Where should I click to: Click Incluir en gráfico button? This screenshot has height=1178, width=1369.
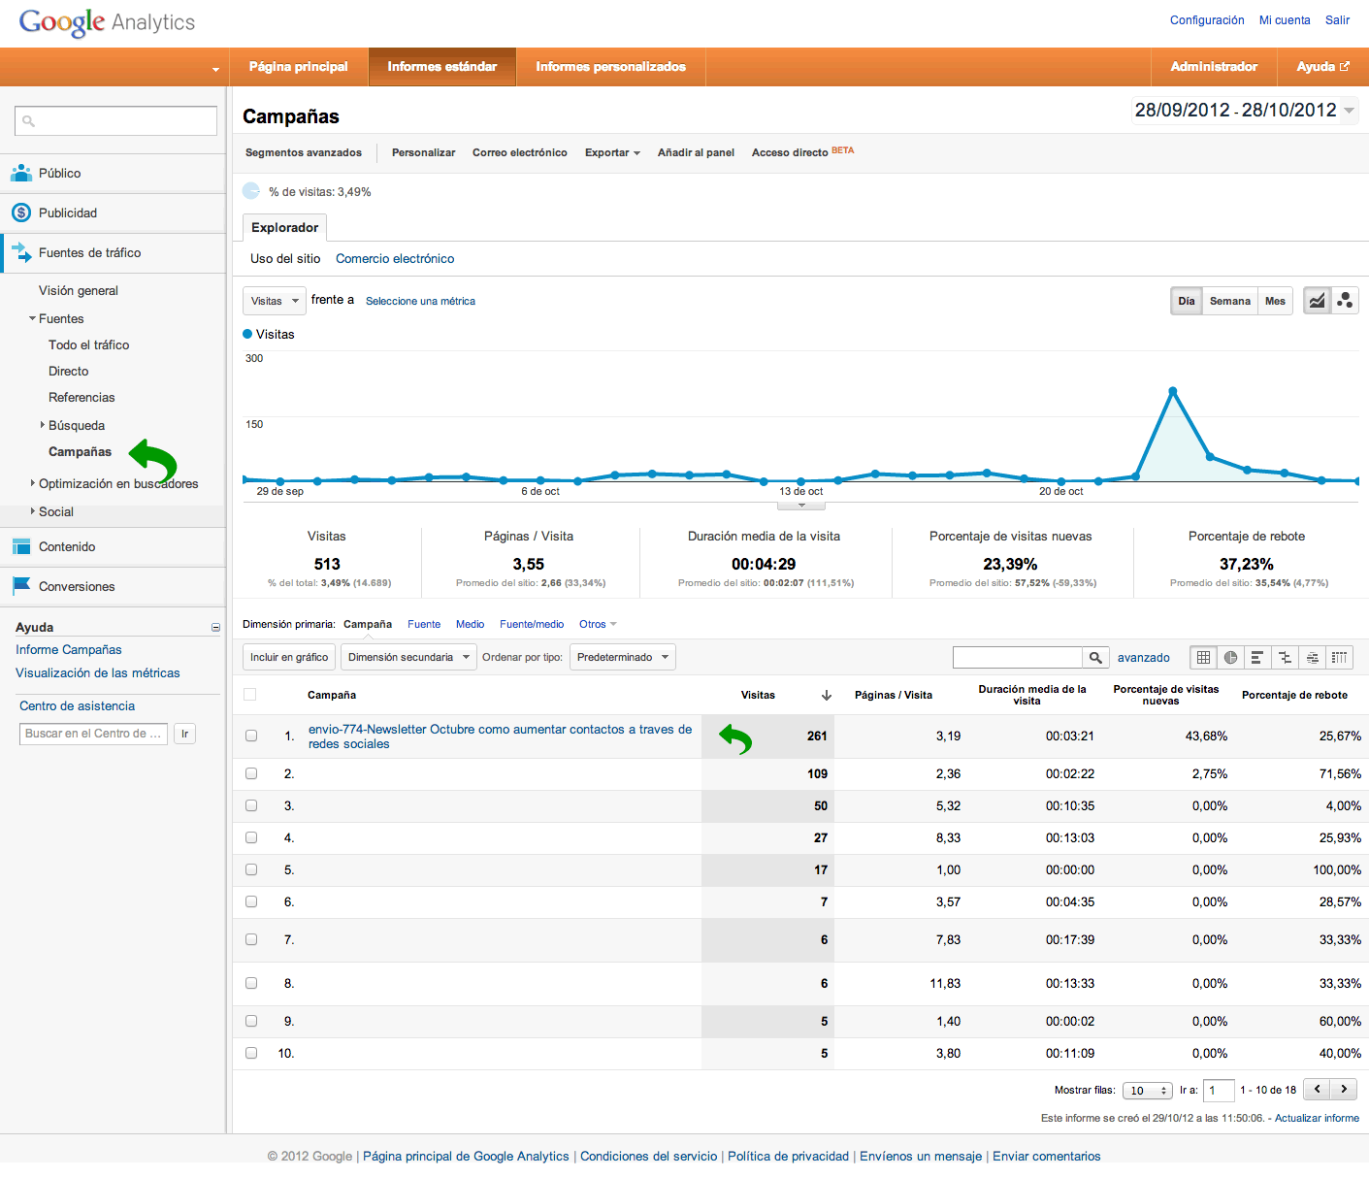click(x=289, y=657)
